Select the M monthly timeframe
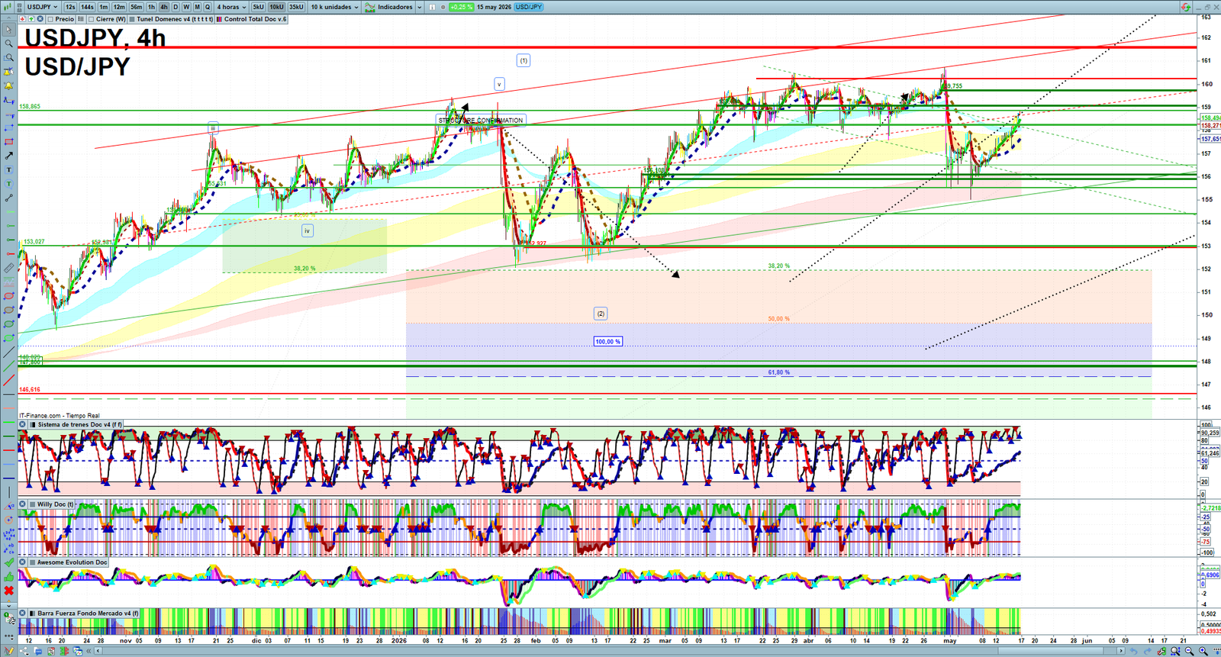 197,7
